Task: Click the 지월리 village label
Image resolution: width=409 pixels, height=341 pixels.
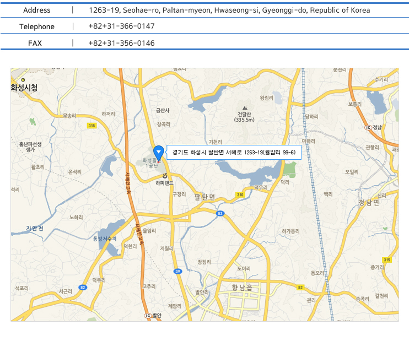Action: (x=166, y=248)
